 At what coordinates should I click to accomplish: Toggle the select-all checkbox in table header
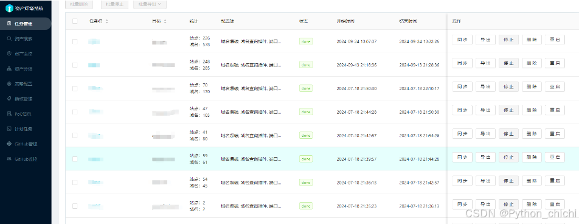coord(75,21)
